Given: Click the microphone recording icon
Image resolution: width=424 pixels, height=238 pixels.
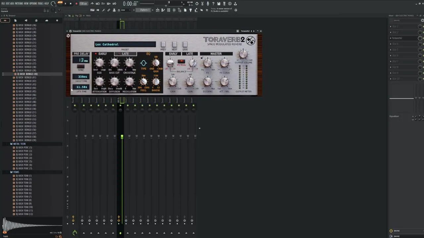Looking at the screenshot, I should [x=208, y=4].
